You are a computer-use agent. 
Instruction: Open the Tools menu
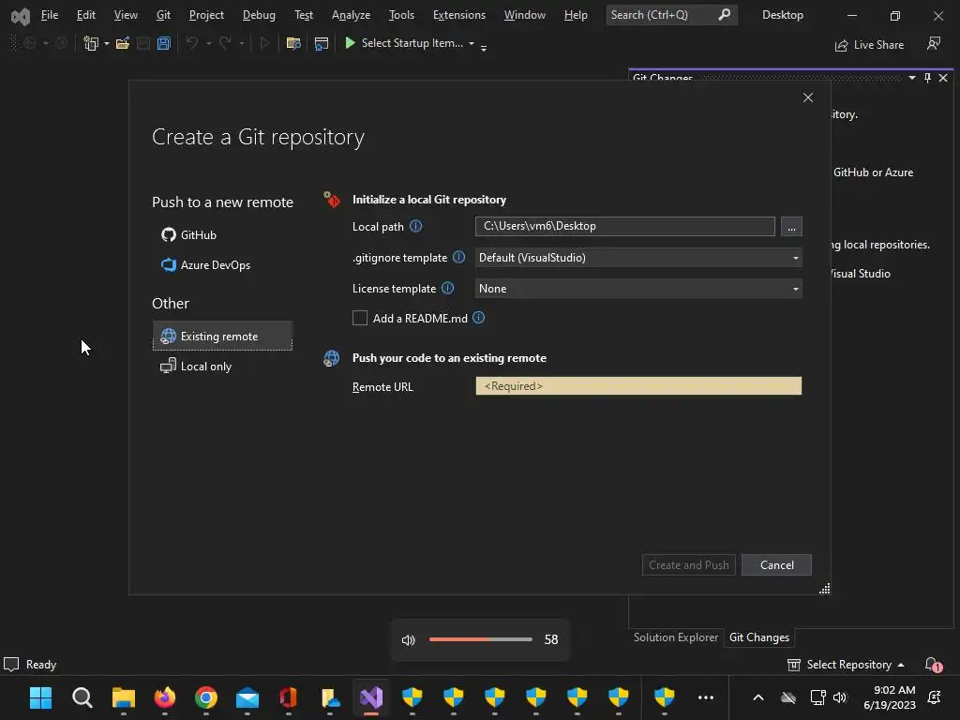(401, 15)
